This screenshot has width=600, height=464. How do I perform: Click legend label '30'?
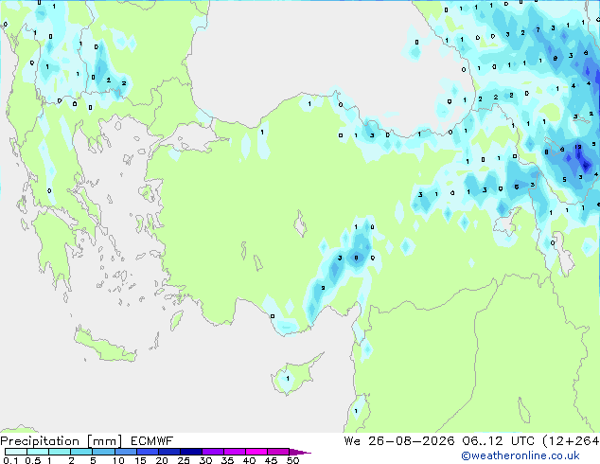[205, 460]
